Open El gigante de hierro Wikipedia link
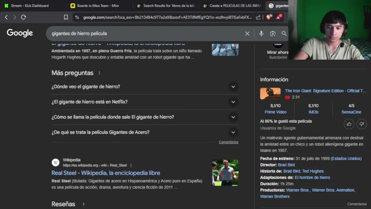Screen dimensions: 371x209 click(x=118, y=43)
